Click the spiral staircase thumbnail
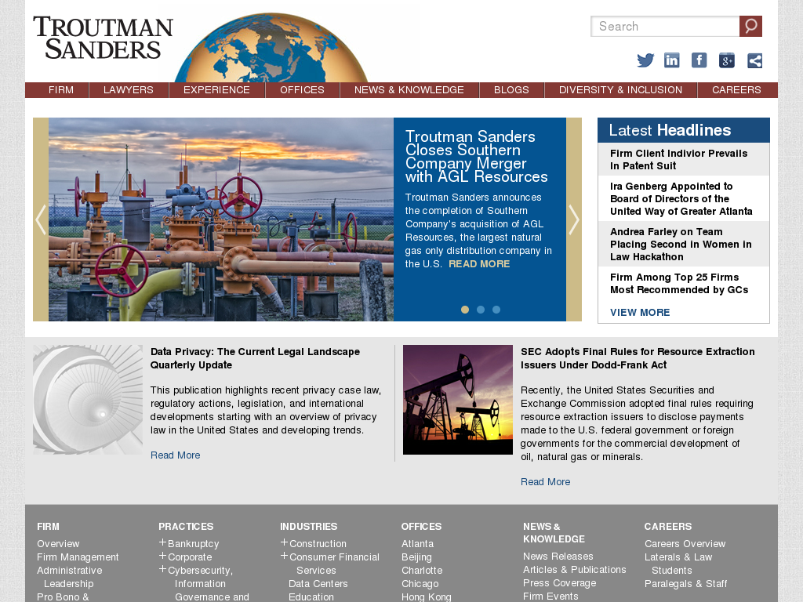Image resolution: width=803 pixels, height=602 pixels. (x=88, y=399)
